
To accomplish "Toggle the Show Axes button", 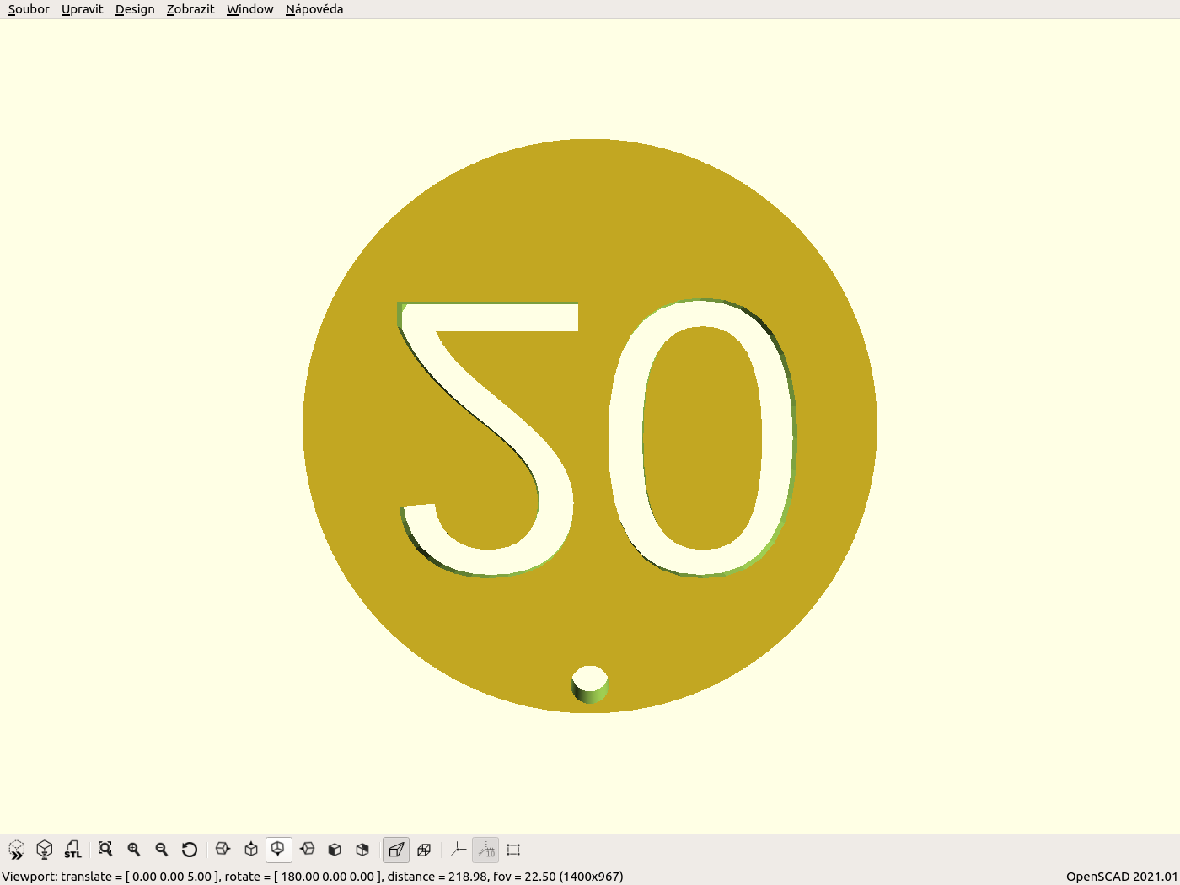I will (x=458, y=850).
